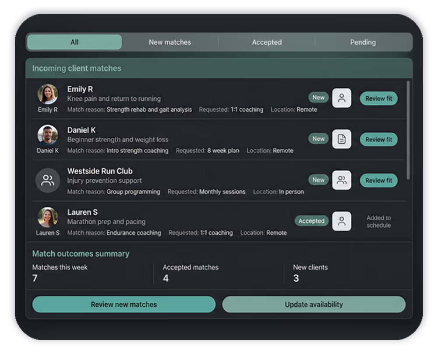Click Lauren S's profile photo
The height and width of the screenshot is (361, 438).
[x=47, y=217]
